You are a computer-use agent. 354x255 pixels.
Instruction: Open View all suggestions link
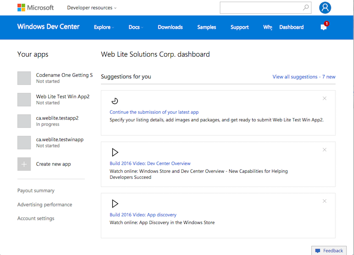(x=304, y=77)
